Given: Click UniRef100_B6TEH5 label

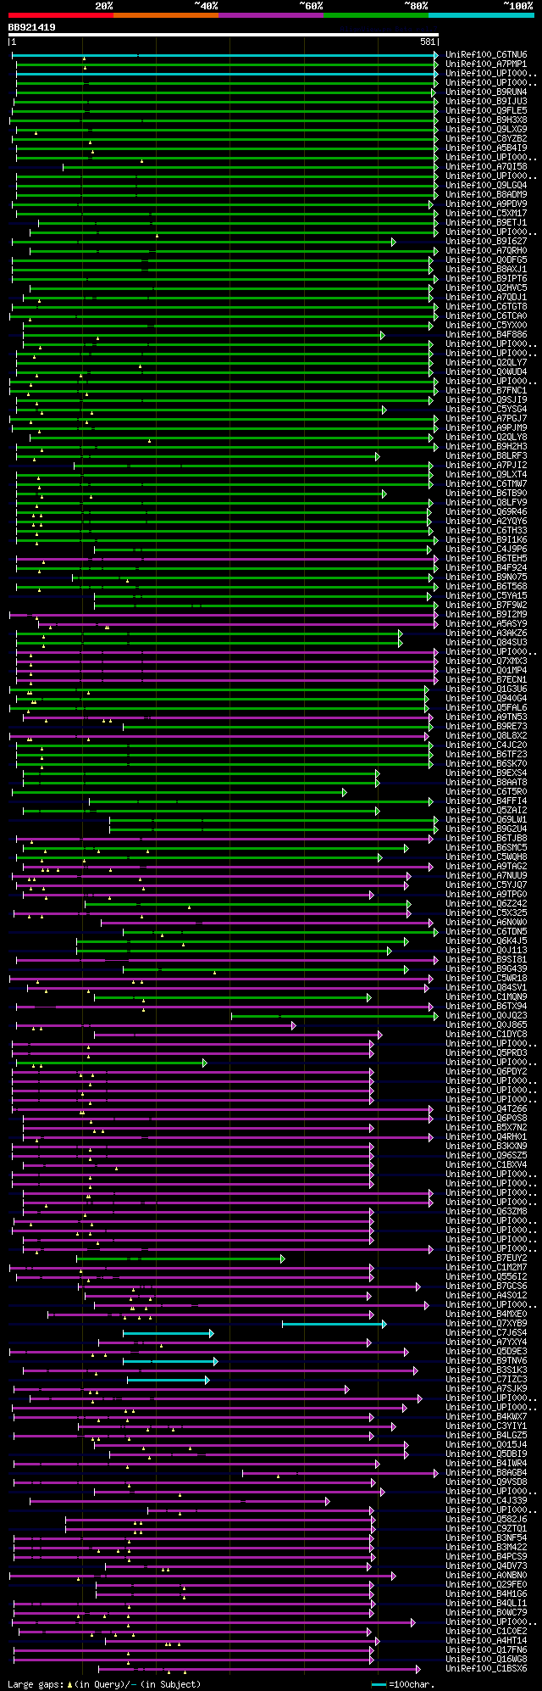Looking at the screenshot, I should point(486,559).
